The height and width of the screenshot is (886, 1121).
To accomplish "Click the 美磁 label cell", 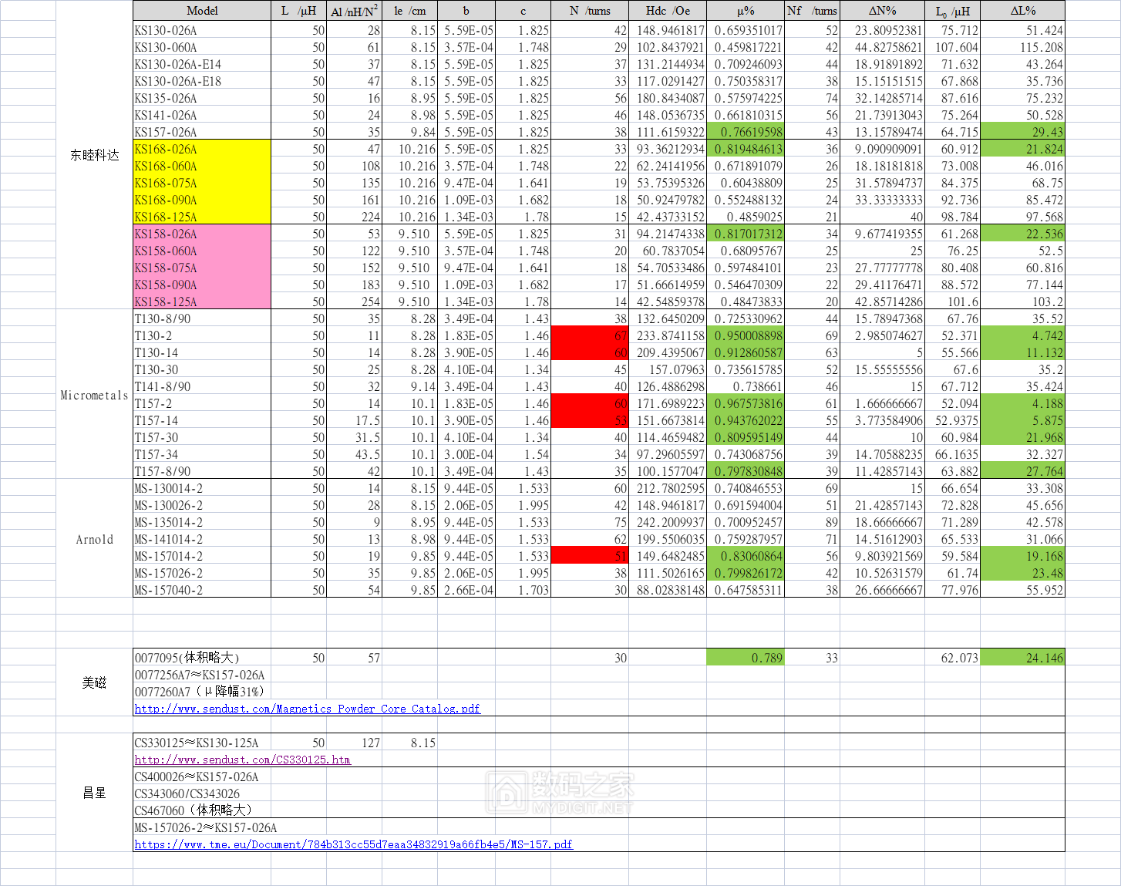I will (x=94, y=682).
